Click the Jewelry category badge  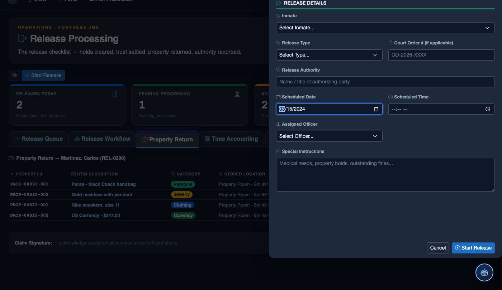pos(182,195)
